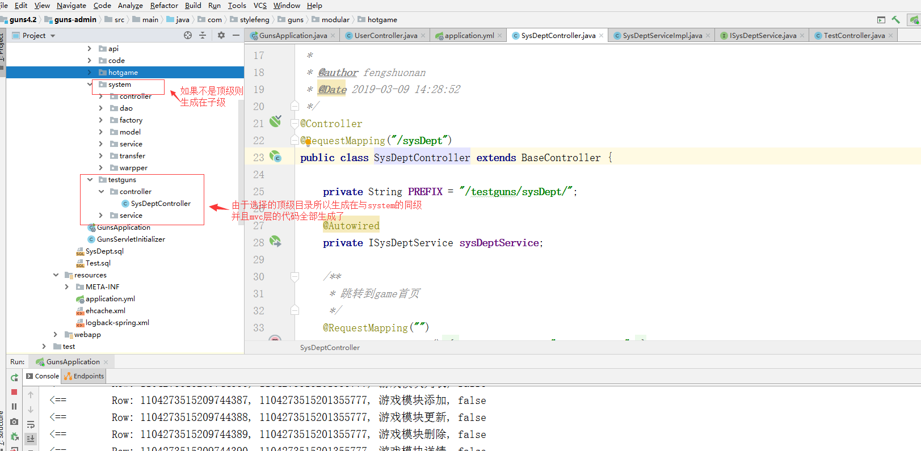This screenshot has width=921, height=451.
Task: Click the SysDeptController breadcrumb below the editor
Action: (330, 348)
